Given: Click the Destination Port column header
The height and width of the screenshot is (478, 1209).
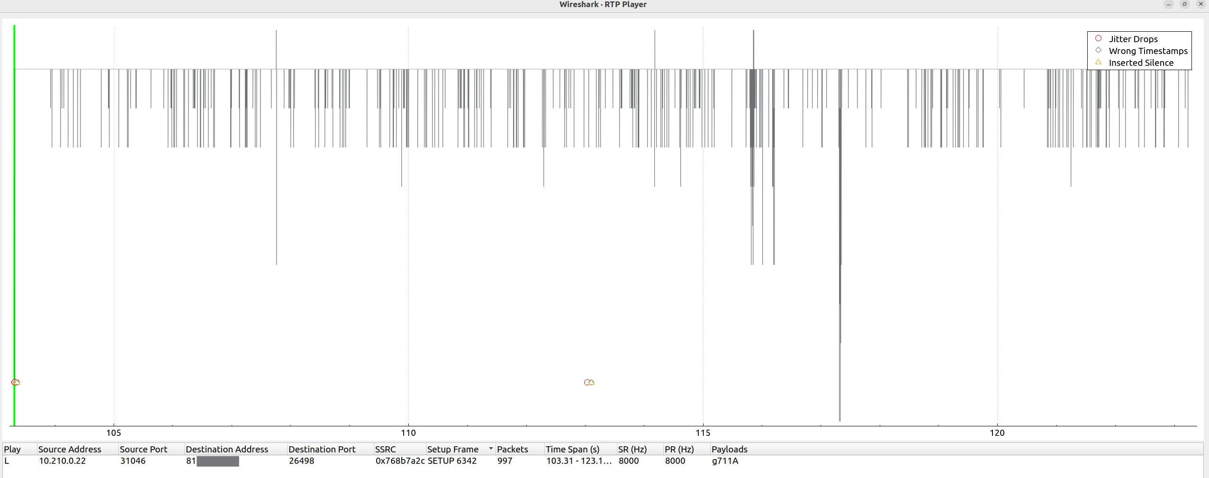Looking at the screenshot, I should 322,449.
